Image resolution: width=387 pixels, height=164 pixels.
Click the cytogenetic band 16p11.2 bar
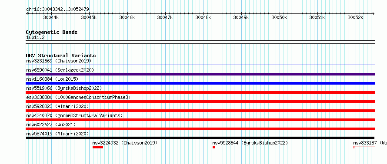click(x=200, y=42)
